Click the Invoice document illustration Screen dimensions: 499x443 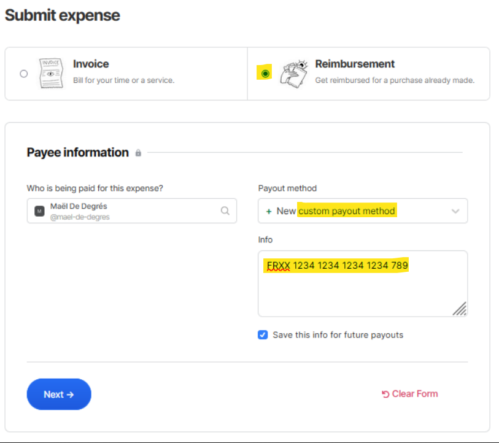[52, 74]
